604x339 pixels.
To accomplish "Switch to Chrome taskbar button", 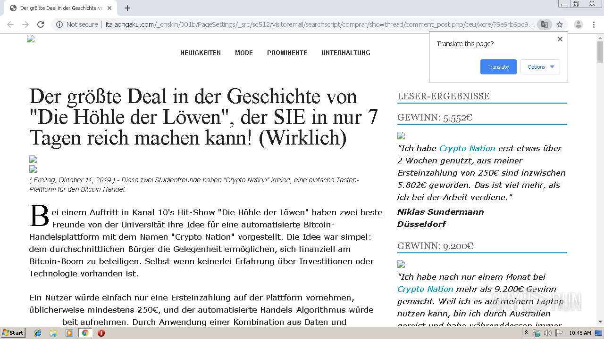I will pos(85,333).
